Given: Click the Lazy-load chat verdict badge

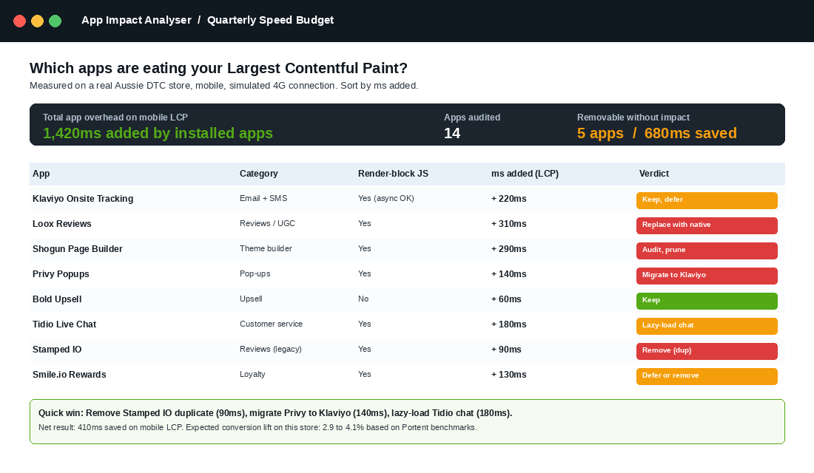Looking at the screenshot, I should coord(707,326).
